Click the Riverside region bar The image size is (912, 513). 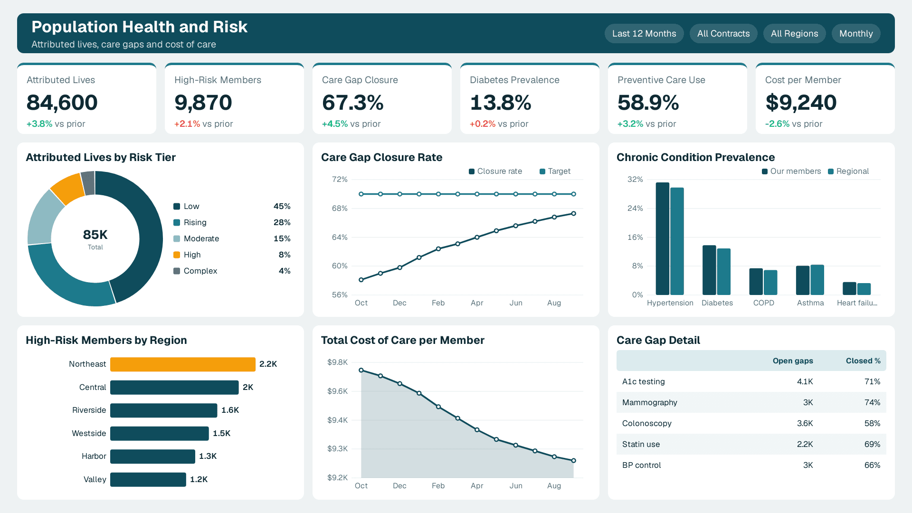click(x=164, y=410)
